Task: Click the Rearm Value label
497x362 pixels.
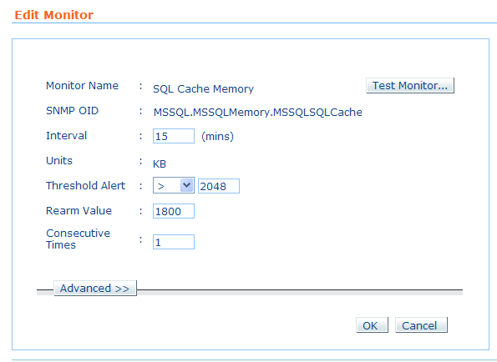Action: [79, 210]
